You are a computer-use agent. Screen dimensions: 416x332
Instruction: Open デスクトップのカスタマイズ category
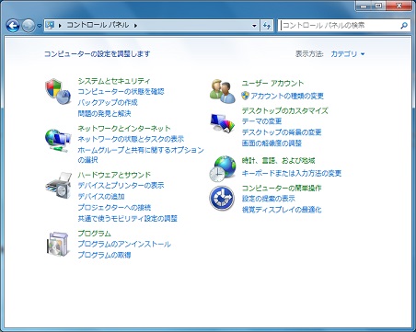(x=285, y=110)
